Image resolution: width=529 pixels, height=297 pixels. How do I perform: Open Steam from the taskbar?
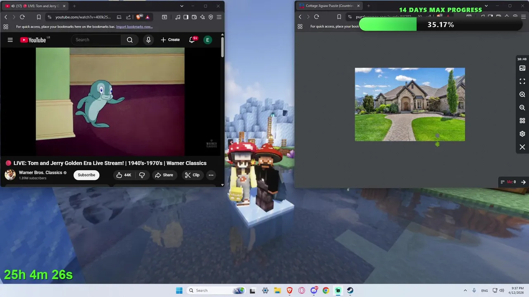pyautogui.click(x=350, y=290)
